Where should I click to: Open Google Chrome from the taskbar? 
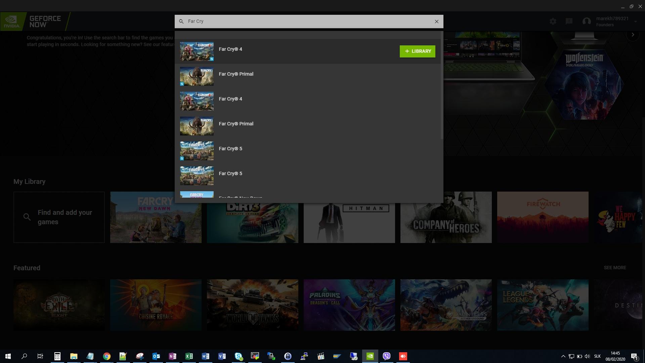point(107,356)
